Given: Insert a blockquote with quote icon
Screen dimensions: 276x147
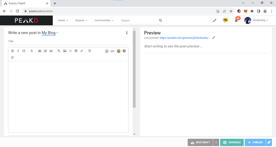Looking at the screenshot, I should click(x=40, y=51).
